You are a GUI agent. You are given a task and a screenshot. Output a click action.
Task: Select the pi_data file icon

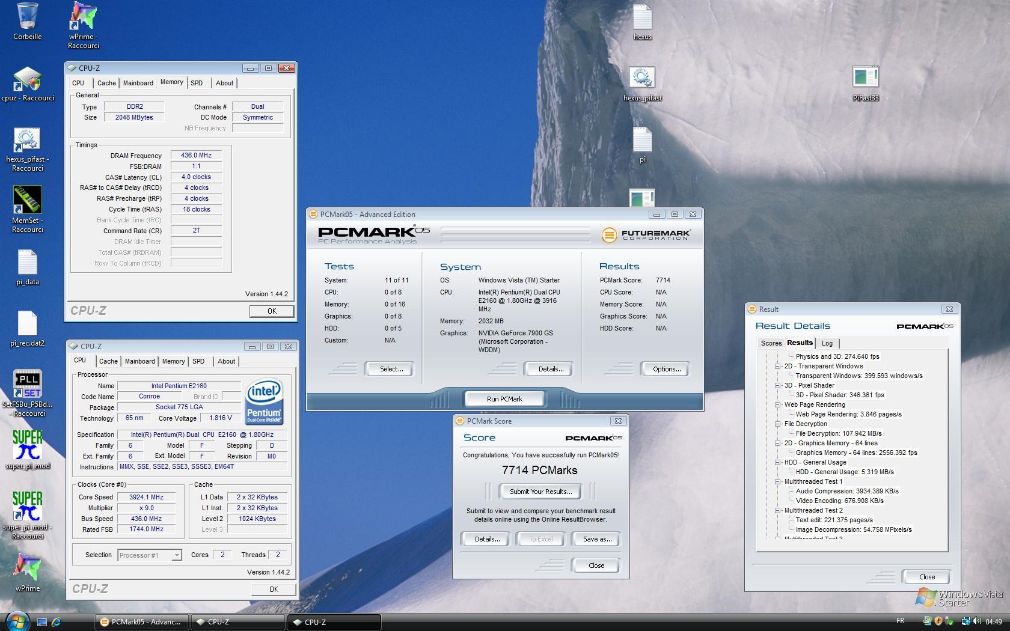[x=27, y=263]
